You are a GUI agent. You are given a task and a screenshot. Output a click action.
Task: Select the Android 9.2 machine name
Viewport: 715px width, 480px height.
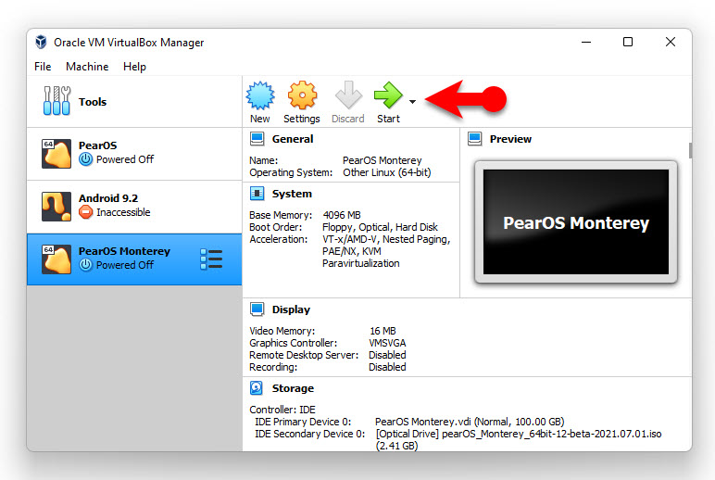click(x=108, y=198)
